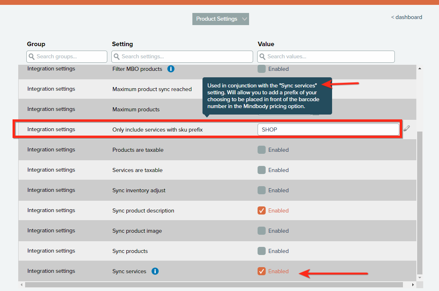
Task: Click the left arrow on the horizontal scrollbar
Action: click(21, 285)
